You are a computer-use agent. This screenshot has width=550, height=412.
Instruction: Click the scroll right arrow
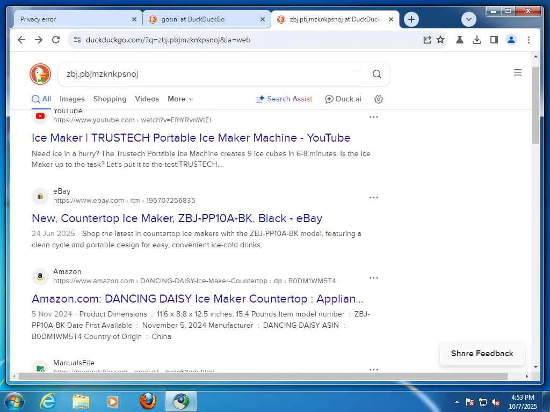point(526,376)
